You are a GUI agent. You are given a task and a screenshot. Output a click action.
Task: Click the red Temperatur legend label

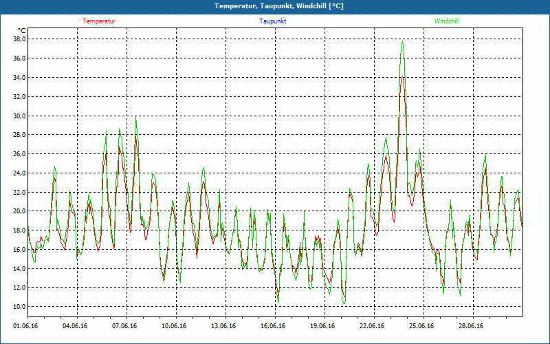click(x=99, y=21)
